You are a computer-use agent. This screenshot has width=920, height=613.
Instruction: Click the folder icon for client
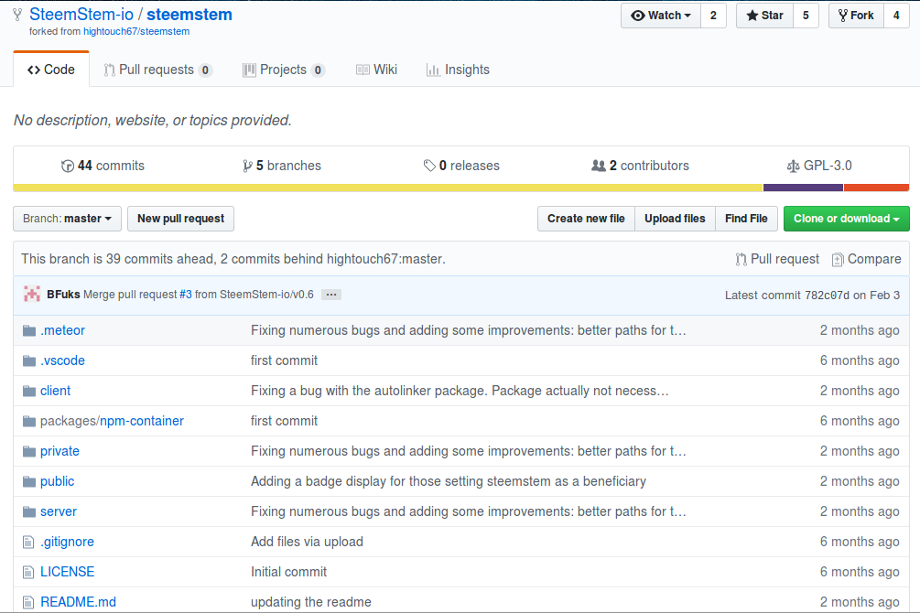pos(29,392)
